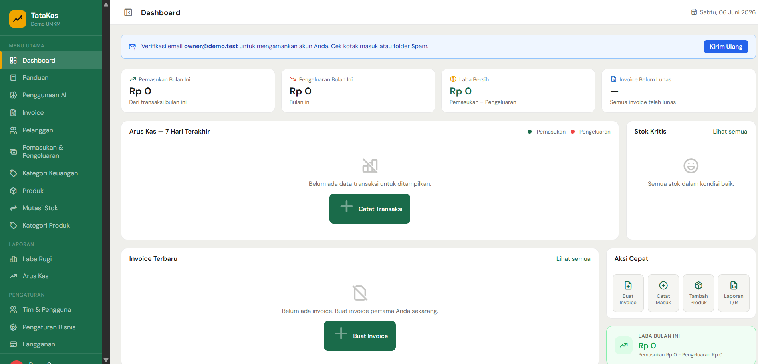Click the document icon on Invoice Belum Lunas card

[613, 79]
